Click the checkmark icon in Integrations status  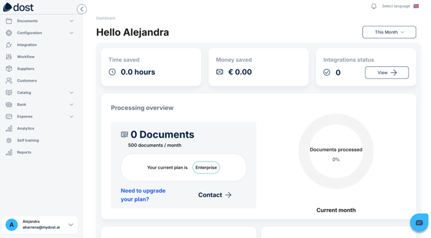coord(327,72)
